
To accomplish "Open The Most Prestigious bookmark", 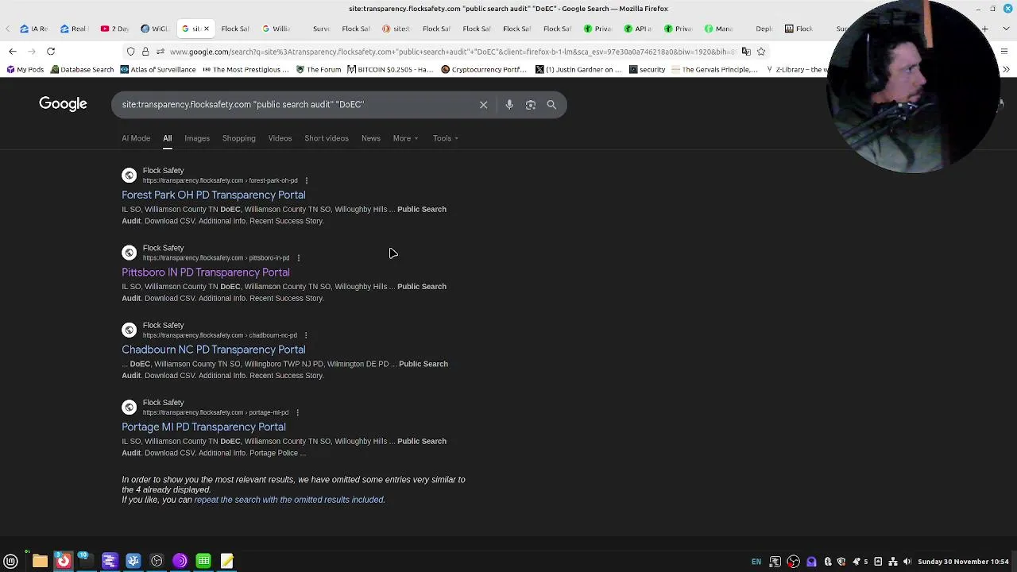I will (x=246, y=70).
